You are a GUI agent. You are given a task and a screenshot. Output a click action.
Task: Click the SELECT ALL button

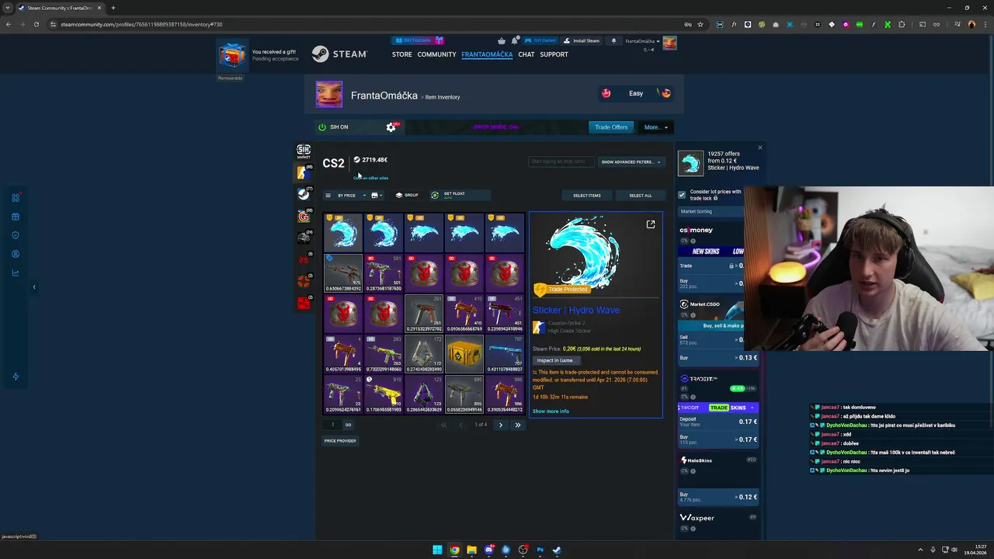coord(641,196)
